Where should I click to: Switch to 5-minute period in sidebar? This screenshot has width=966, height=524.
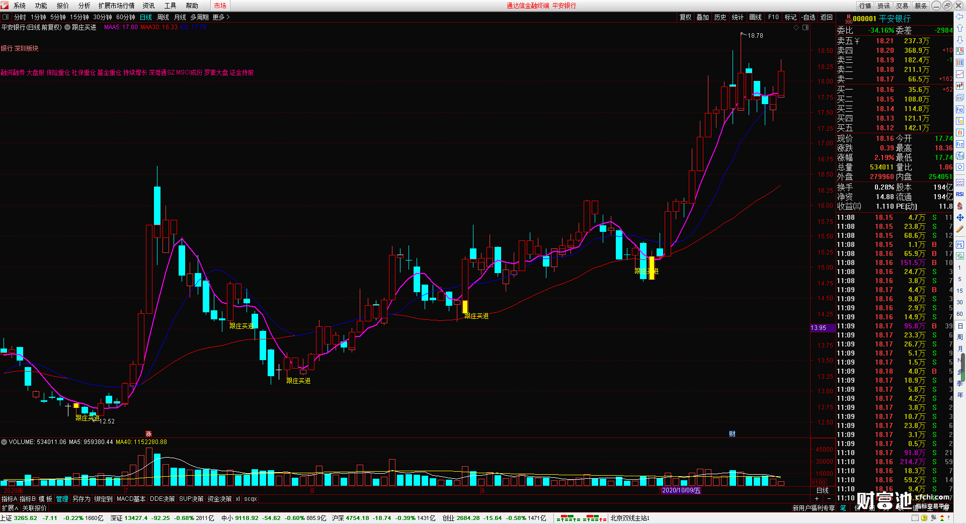point(960,279)
